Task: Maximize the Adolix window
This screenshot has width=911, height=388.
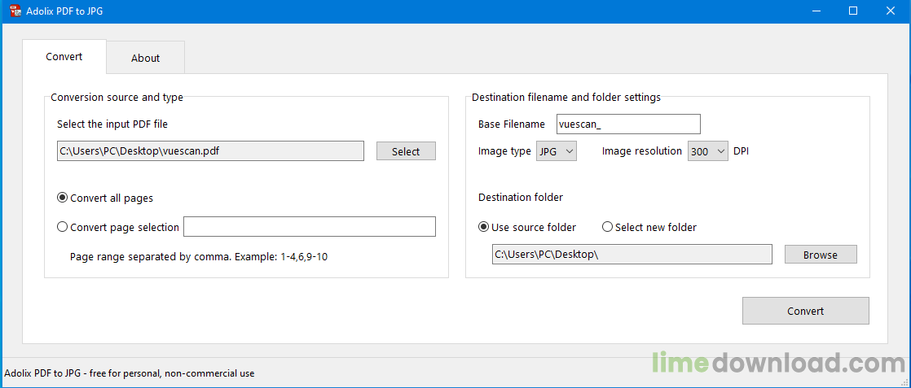Action: pyautogui.click(x=853, y=11)
